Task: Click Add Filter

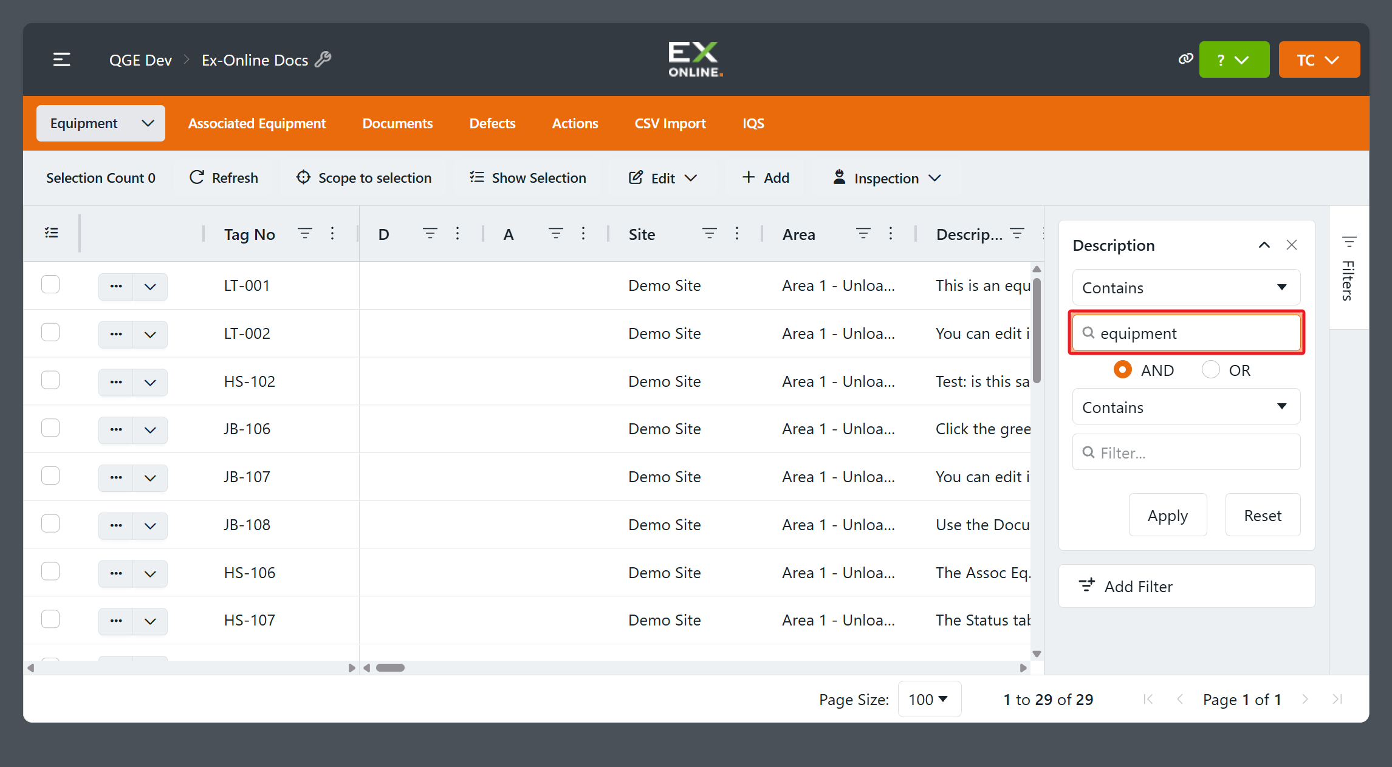Action: [x=1186, y=586]
